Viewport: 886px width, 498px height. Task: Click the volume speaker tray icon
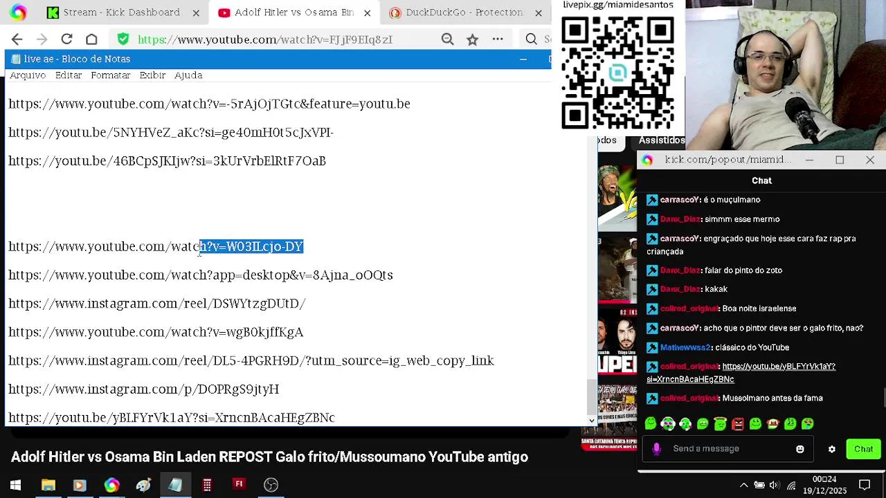pyautogui.click(x=775, y=485)
